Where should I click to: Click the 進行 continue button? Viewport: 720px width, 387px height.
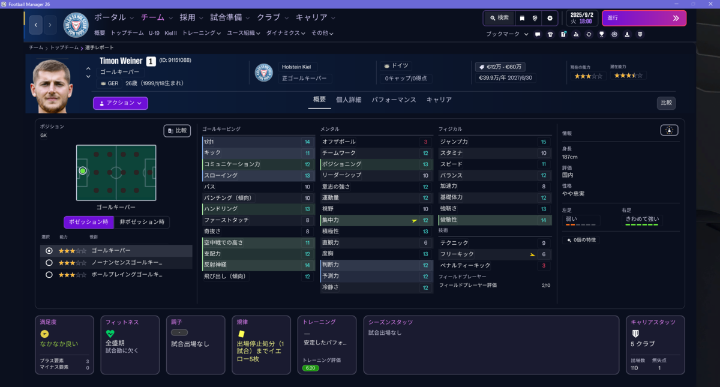click(644, 18)
